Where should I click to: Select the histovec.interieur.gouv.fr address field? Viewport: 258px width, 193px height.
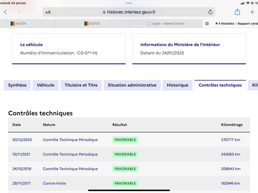[129, 12]
